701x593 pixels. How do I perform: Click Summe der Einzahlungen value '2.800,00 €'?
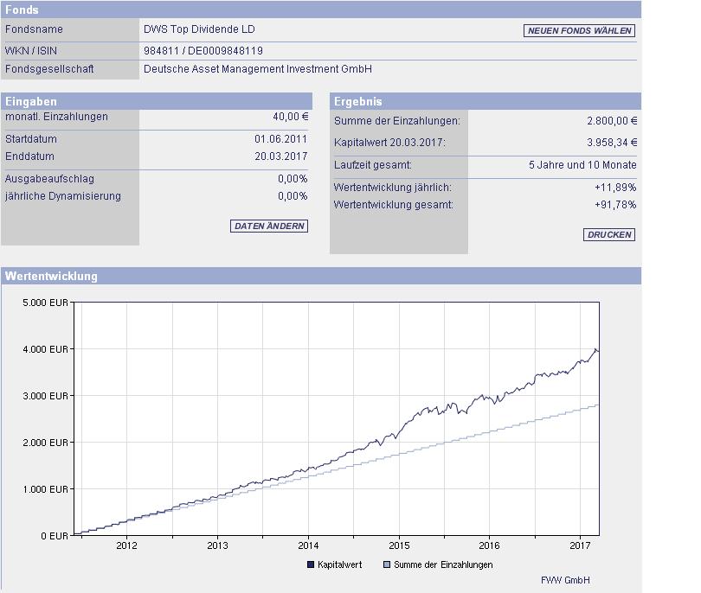[x=612, y=120]
